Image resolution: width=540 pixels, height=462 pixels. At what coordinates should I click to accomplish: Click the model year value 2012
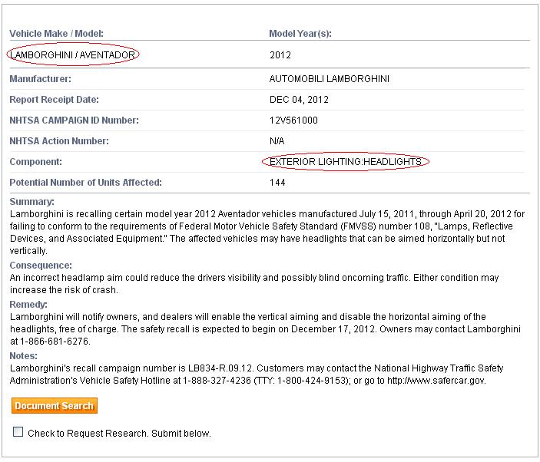click(x=280, y=55)
